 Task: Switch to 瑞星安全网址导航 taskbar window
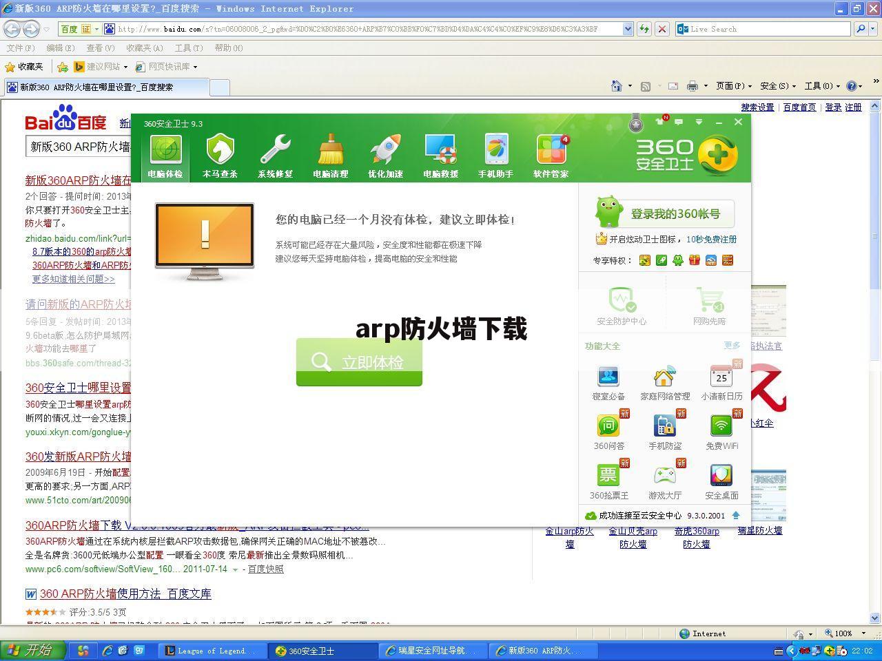[x=434, y=651]
